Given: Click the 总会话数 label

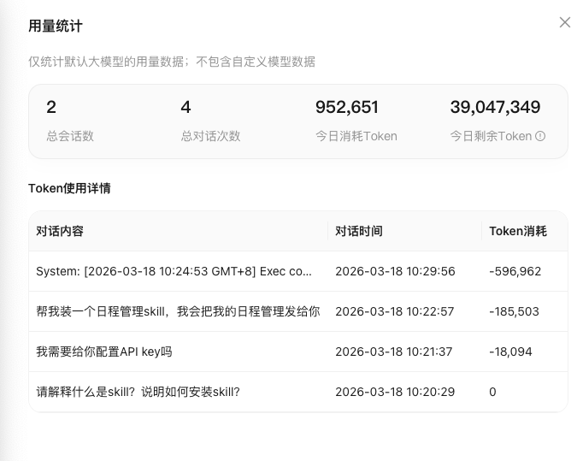Looking at the screenshot, I should coord(70,136).
